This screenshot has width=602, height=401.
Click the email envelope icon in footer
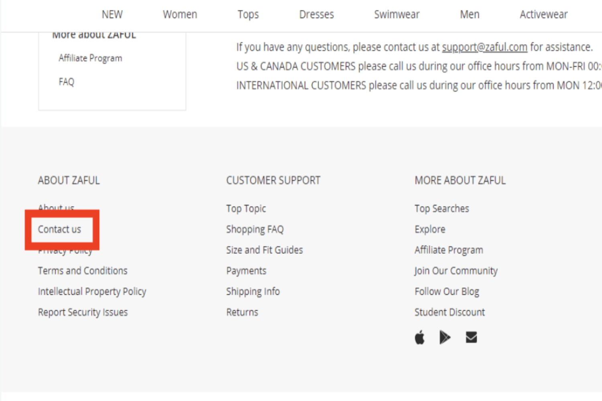pyautogui.click(x=471, y=337)
